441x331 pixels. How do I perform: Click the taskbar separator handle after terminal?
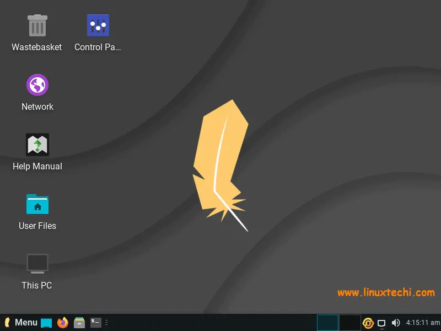[x=106, y=323]
